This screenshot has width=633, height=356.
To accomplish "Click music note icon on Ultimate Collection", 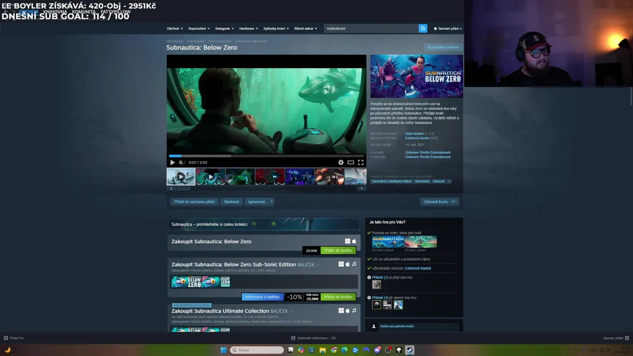I will (x=354, y=311).
